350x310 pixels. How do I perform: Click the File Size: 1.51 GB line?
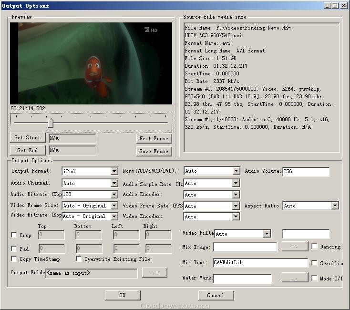210,59
